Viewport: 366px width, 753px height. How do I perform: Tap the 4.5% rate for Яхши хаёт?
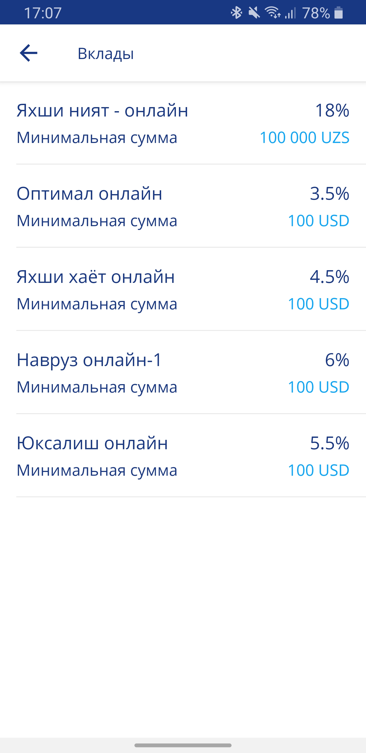click(x=329, y=277)
